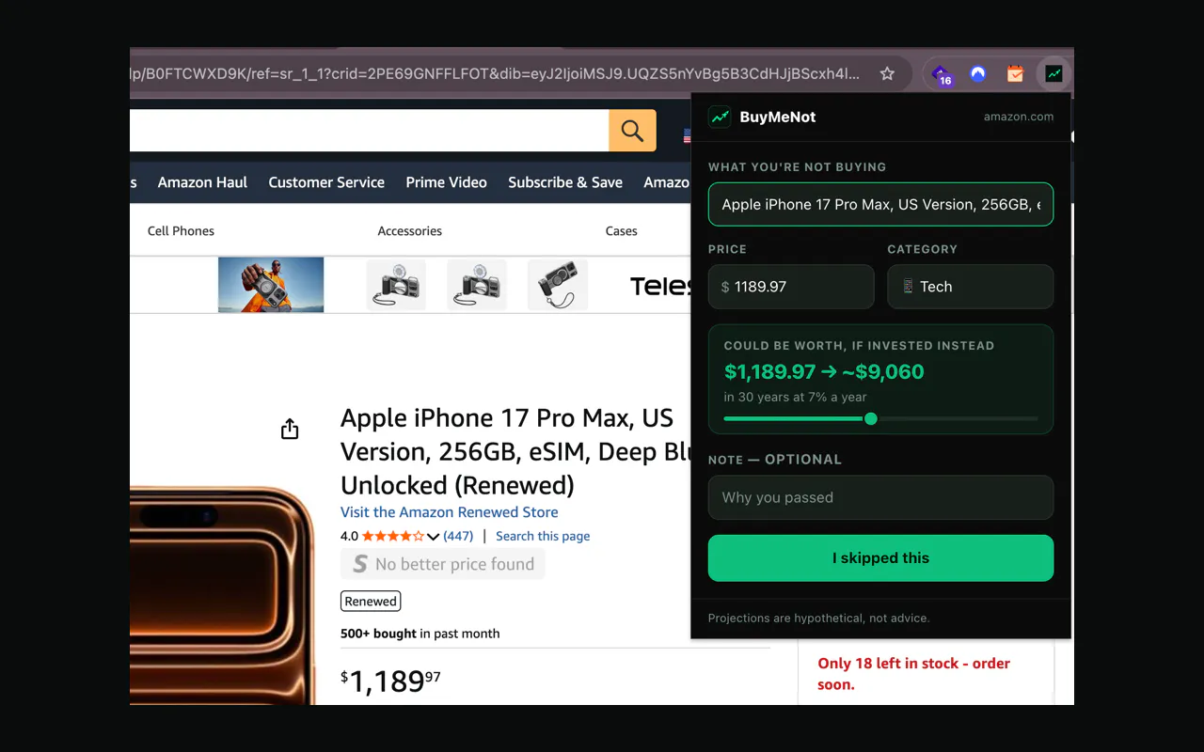
Task: Click the phone icon in the Category field
Action: tap(908, 287)
